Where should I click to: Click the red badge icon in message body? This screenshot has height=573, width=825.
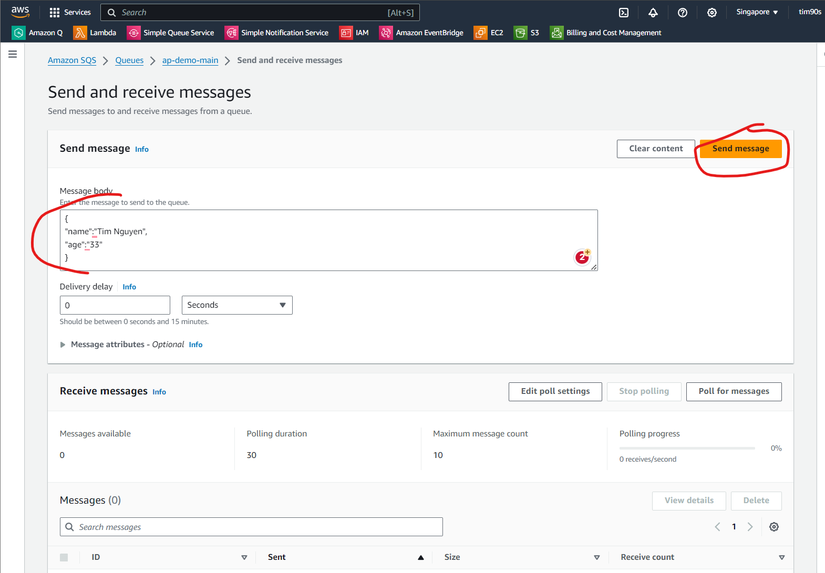[582, 257]
